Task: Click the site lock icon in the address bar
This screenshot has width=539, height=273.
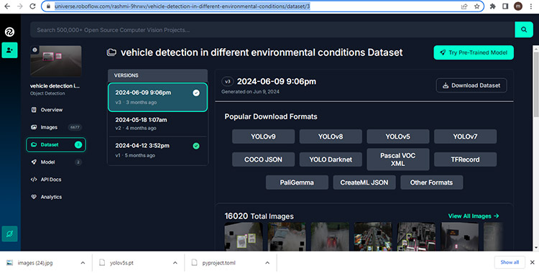Action: click(47, 6)
